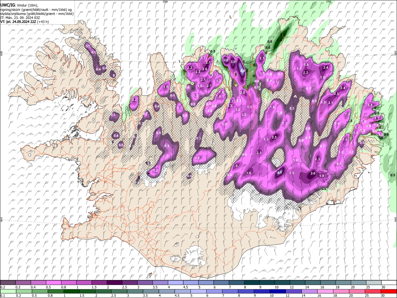
Task: Select the red rain swatch after the 30 label
Action: (x=389, y=291)
